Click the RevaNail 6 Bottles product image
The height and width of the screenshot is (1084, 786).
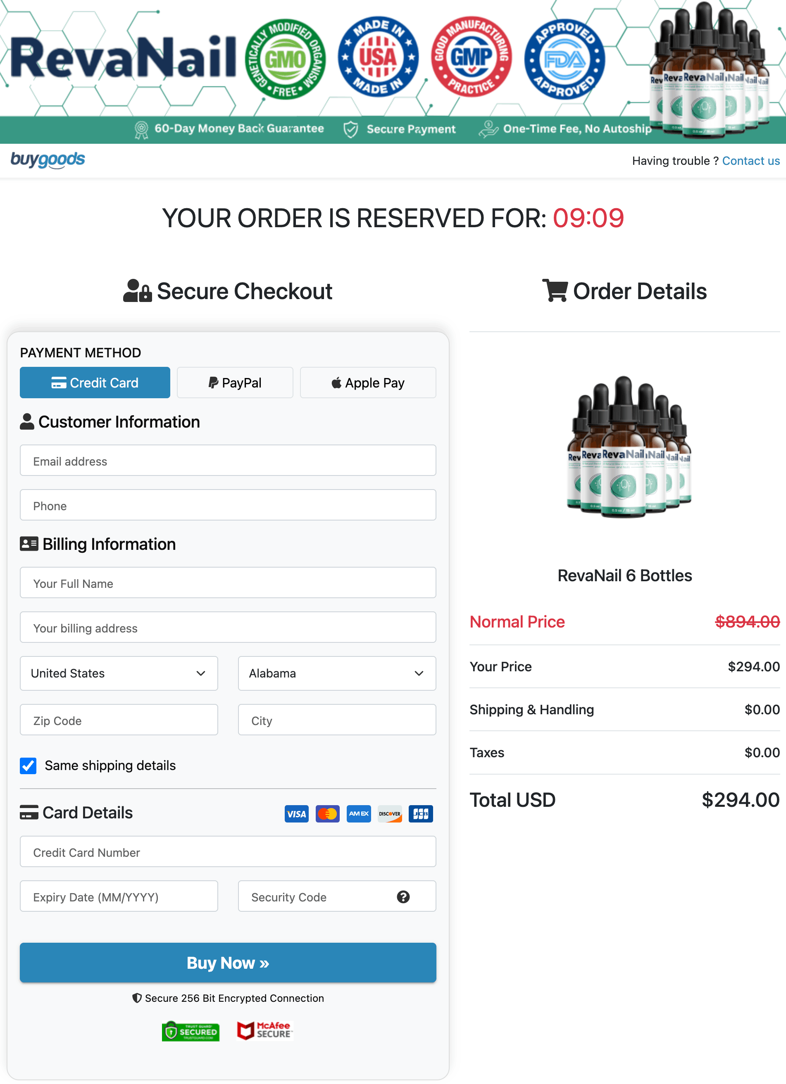click(628, 447)
